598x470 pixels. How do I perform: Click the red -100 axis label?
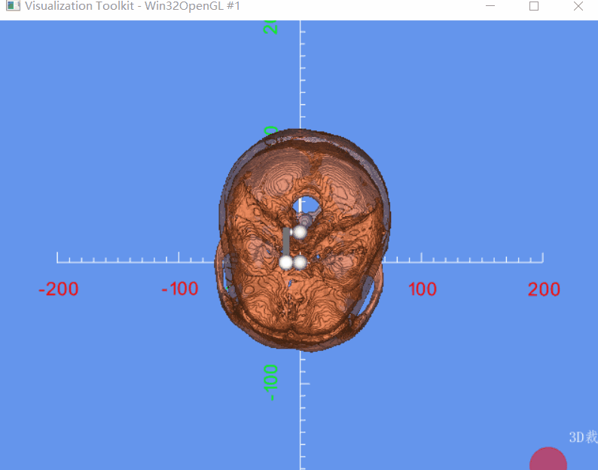[180, 288]
